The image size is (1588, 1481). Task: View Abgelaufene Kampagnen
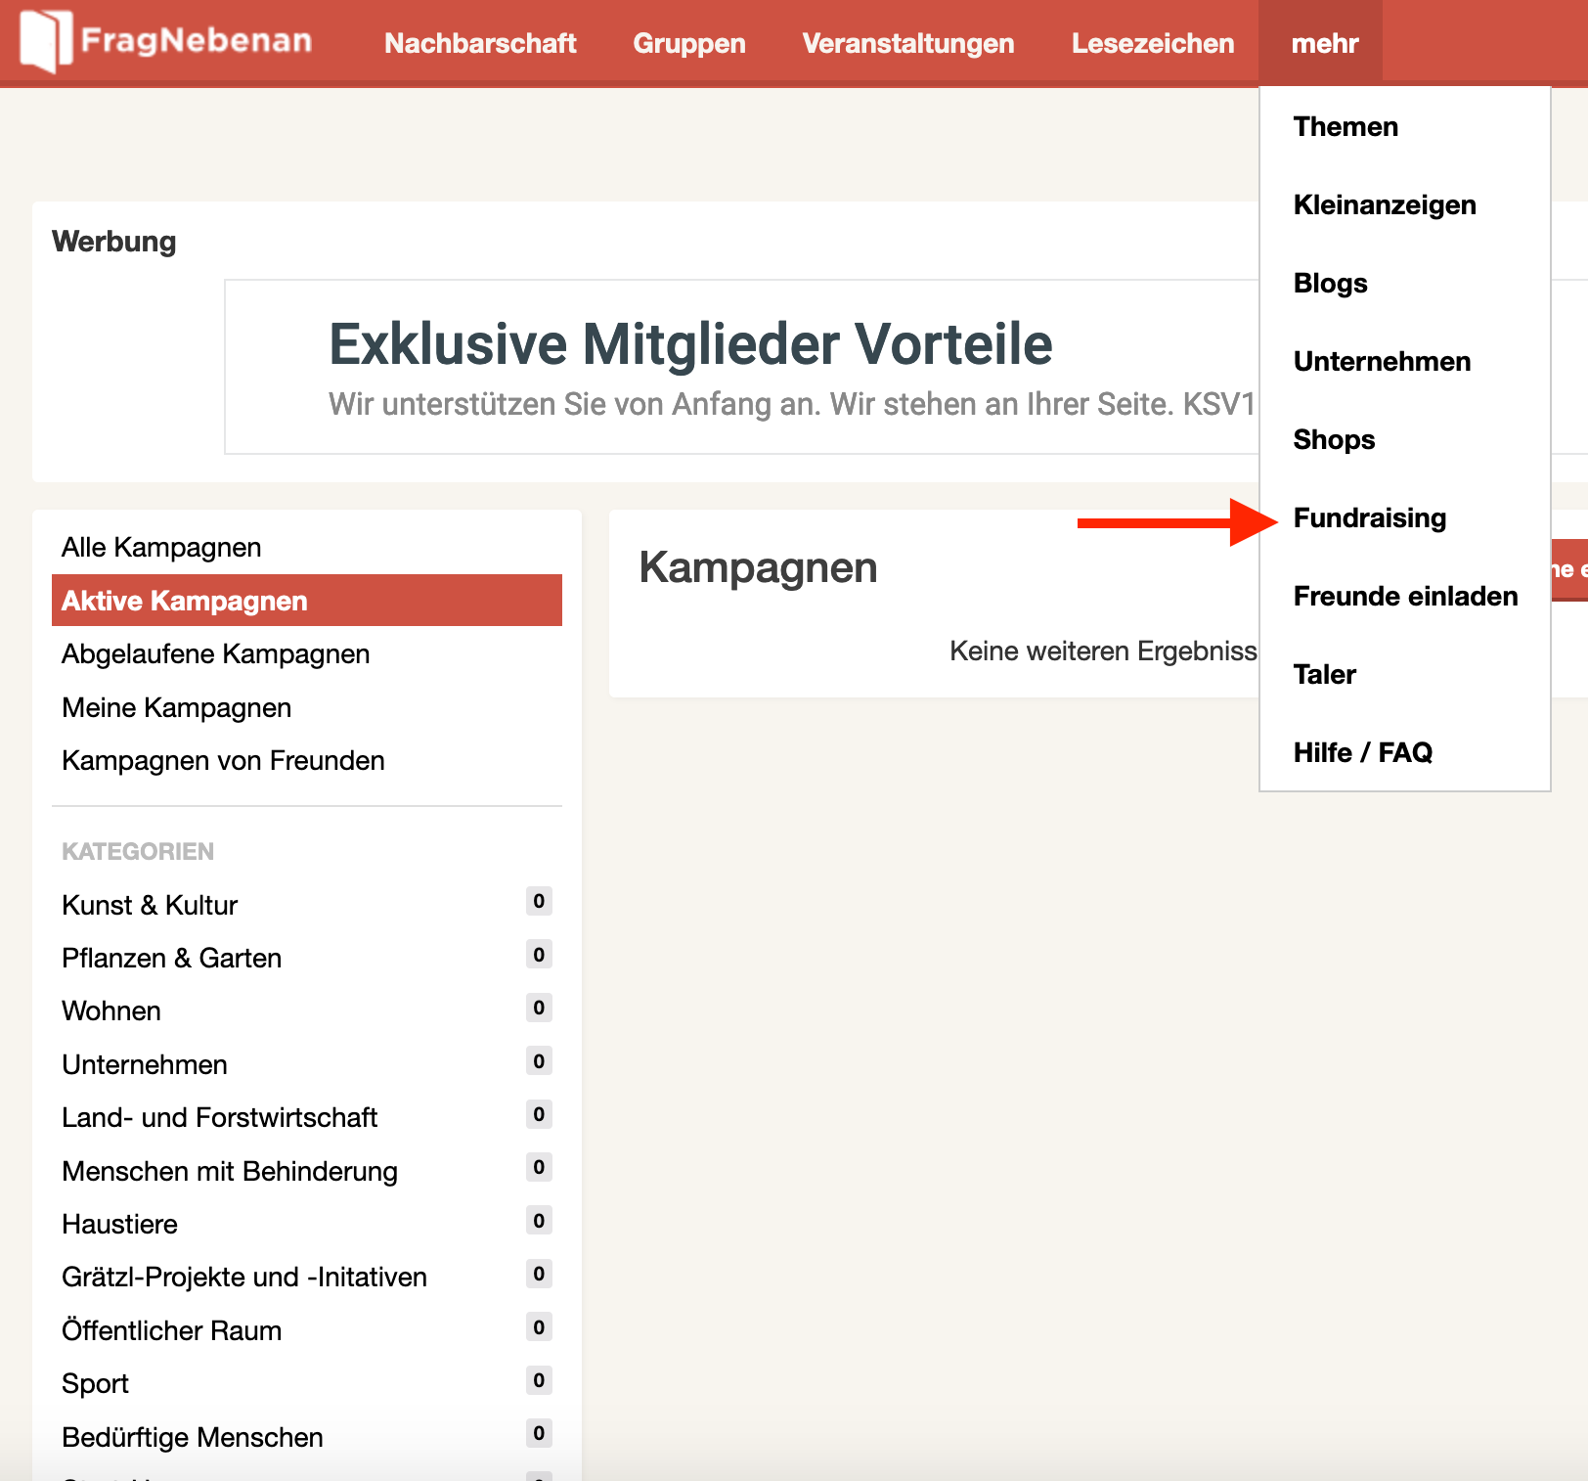click(215, 653)
